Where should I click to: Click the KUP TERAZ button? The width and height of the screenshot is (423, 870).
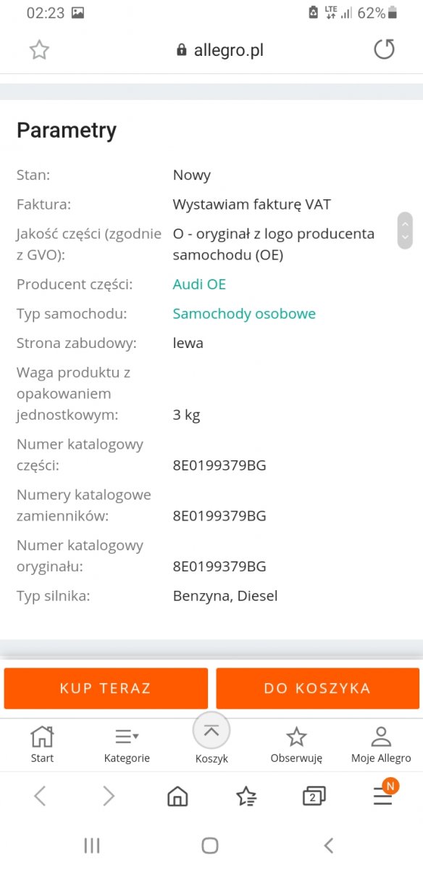click(x=106, y=689)
